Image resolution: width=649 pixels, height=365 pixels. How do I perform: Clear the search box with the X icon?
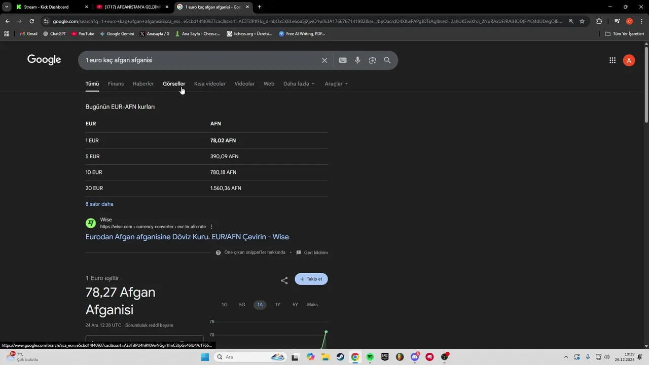coord(324,60)
